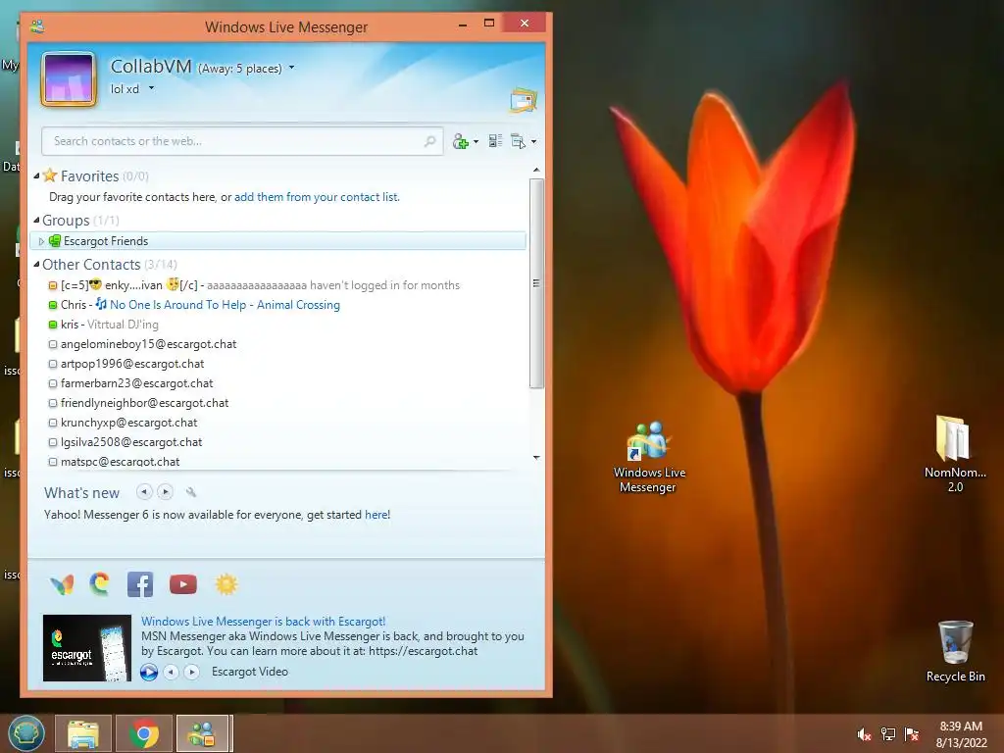Open the Show menu dropdown arrow
The width and height of the screenshot is (1004, 753).
533,141
